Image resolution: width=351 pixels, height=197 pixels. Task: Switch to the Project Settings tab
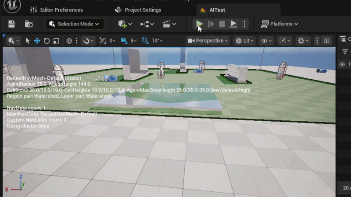pyautogui.click(x=138, y=10)
